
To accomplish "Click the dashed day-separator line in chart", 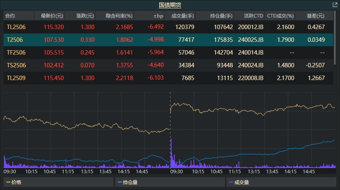I will 170,119.
